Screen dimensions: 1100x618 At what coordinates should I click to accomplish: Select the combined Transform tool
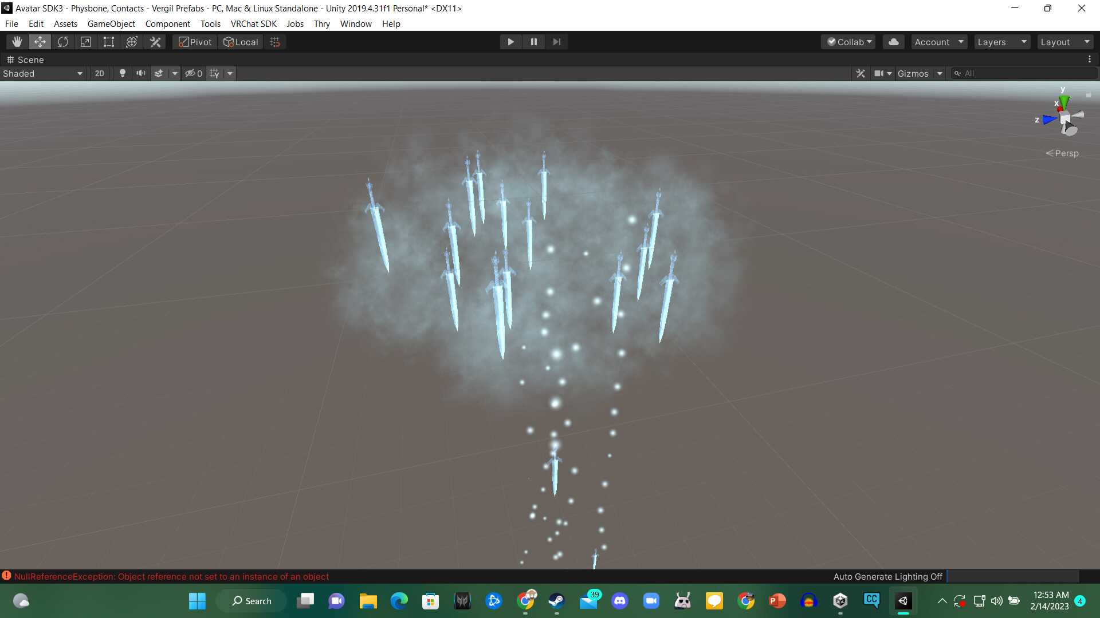pos(132,42)
